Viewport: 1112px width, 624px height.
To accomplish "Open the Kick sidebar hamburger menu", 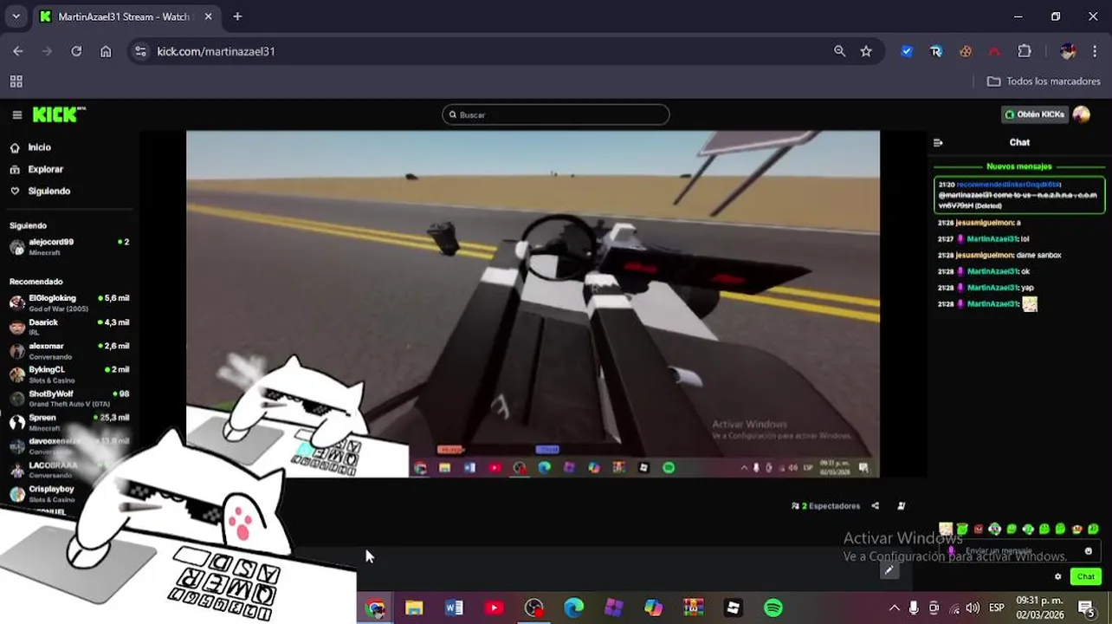I will (16, 114).
